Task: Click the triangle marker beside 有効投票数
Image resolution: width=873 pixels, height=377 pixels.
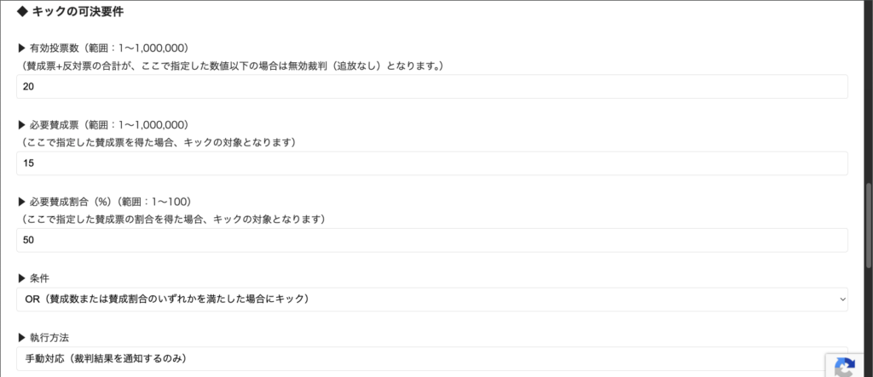Action: click(x=22, y=49)
